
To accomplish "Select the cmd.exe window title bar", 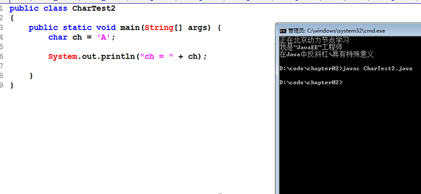I will [x=349, y=31].
